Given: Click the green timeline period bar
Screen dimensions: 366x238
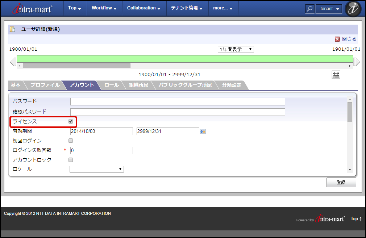Looking at the screenshot, I should 185,59.
